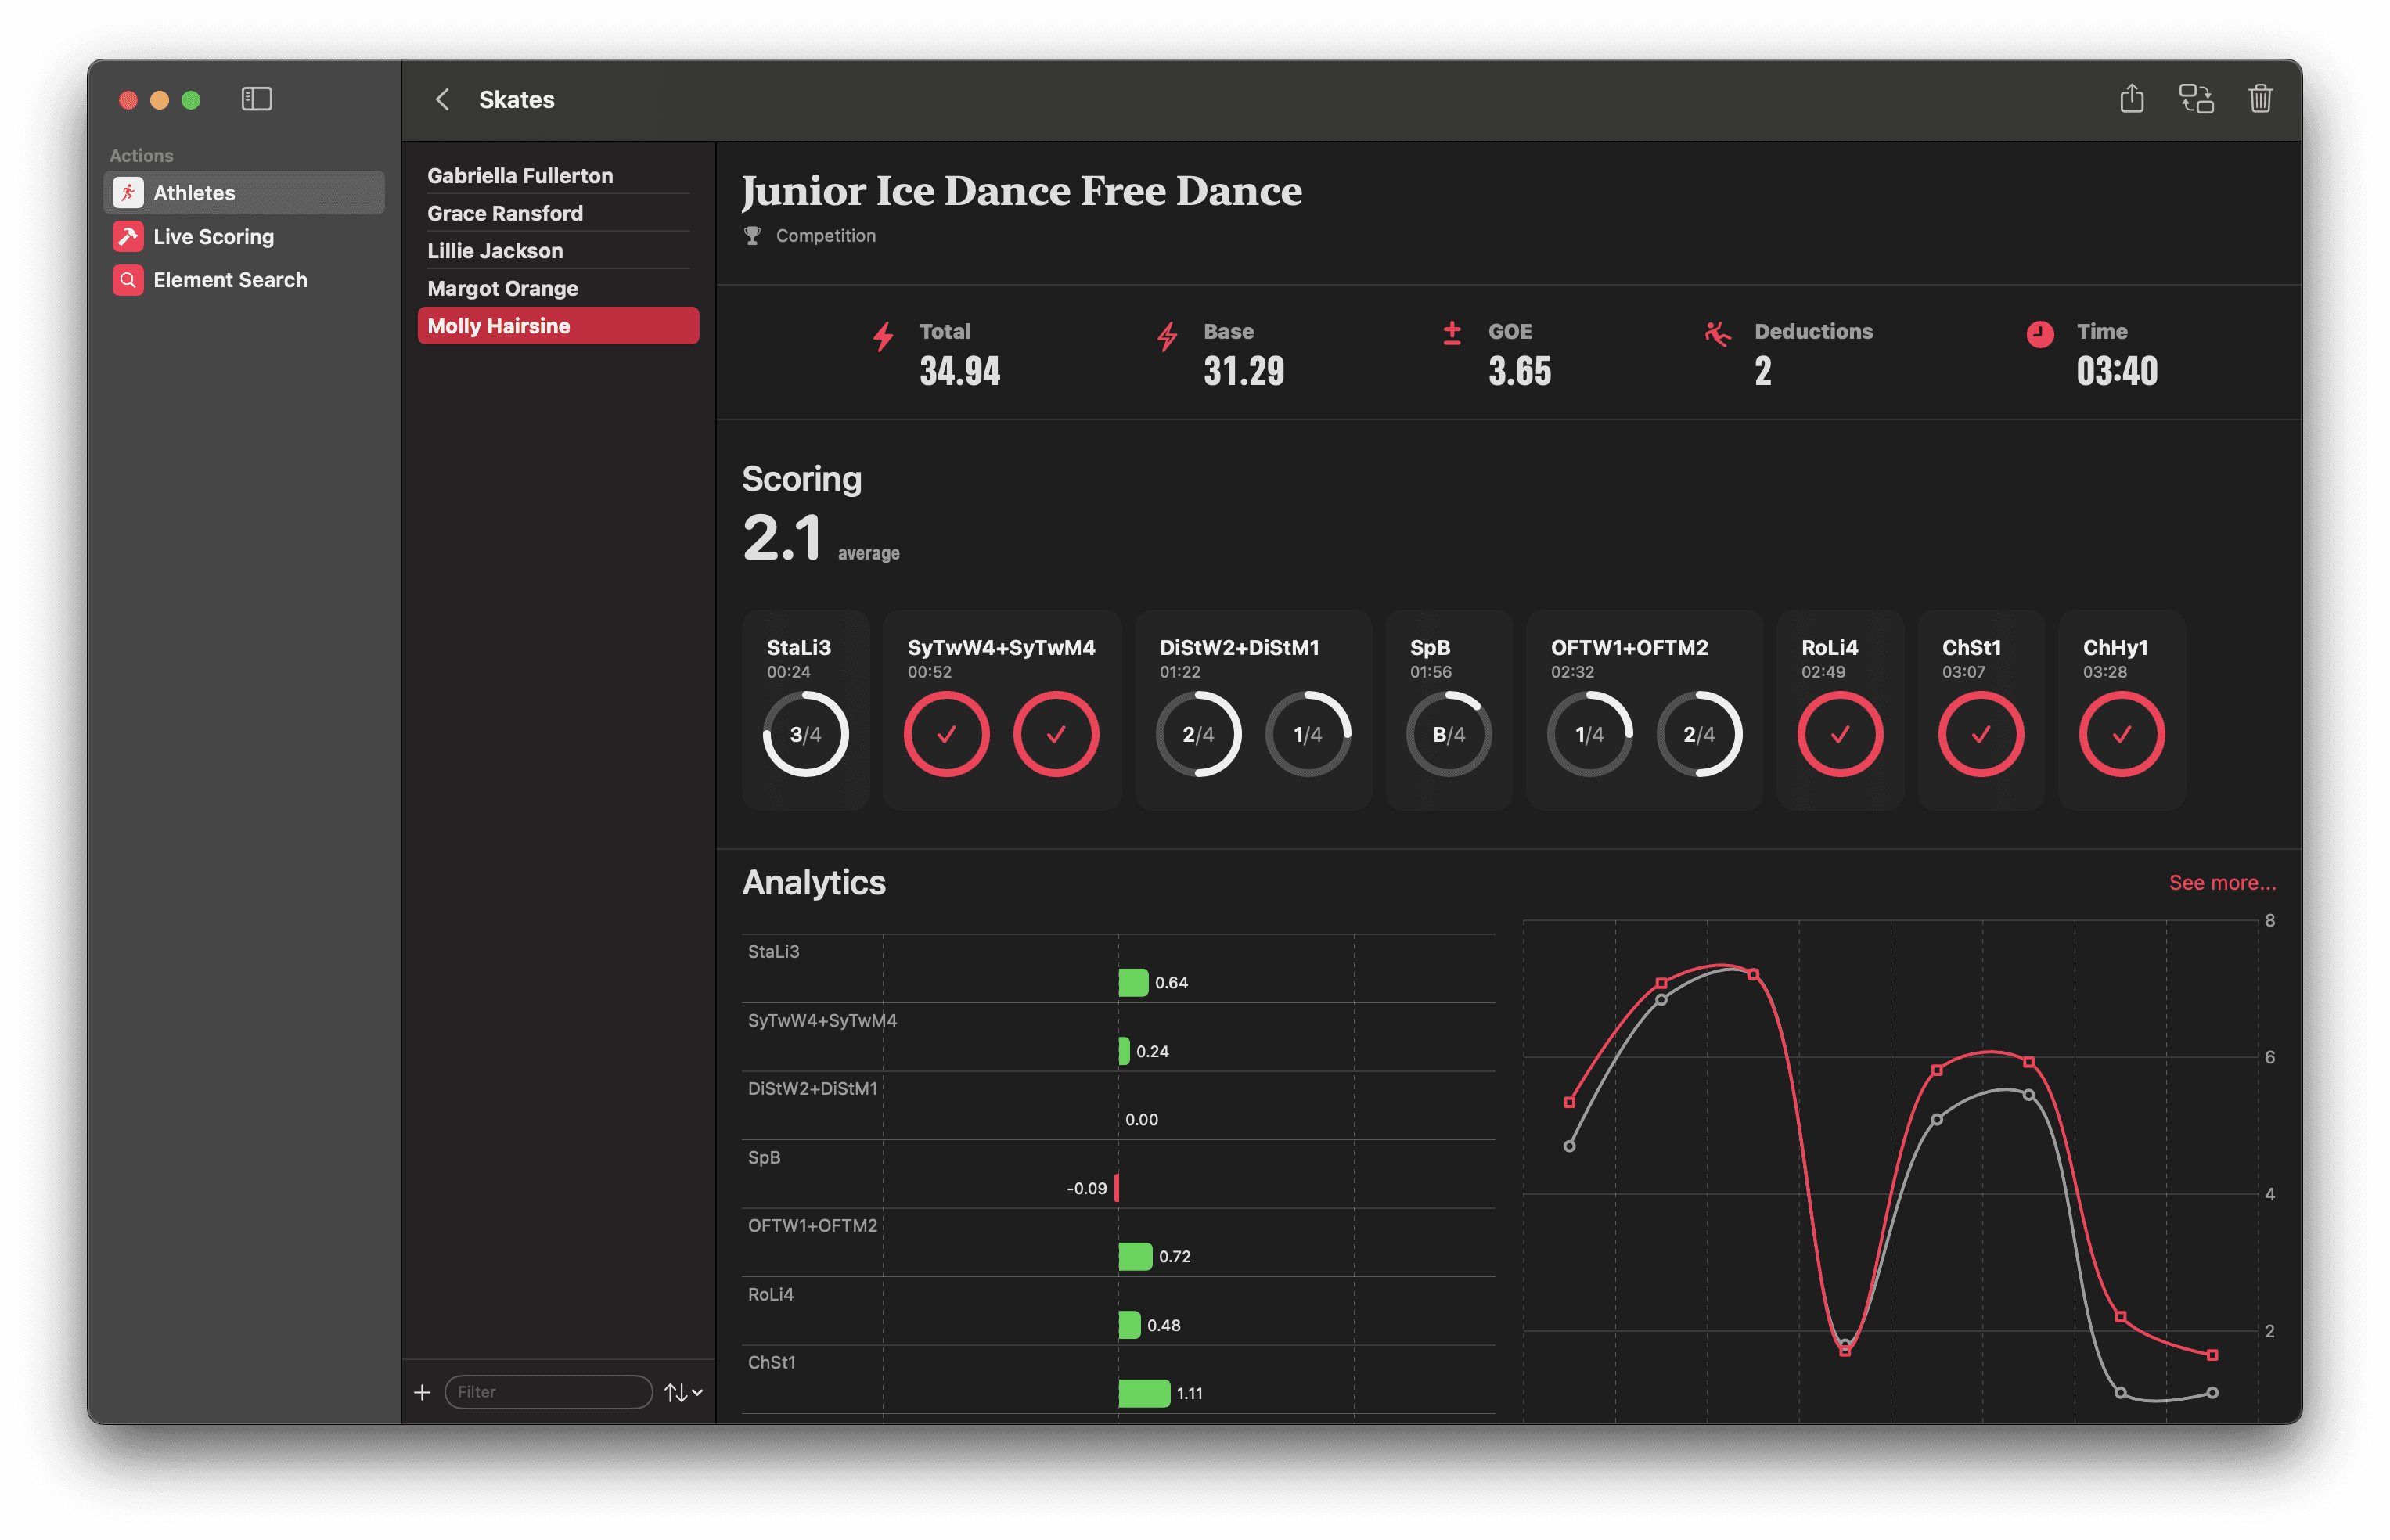Screen dimensions: 2390x1540
Task: Click the StaLi3 3/4 level ring
Action: pyautogui.click(x=805, y=735)
